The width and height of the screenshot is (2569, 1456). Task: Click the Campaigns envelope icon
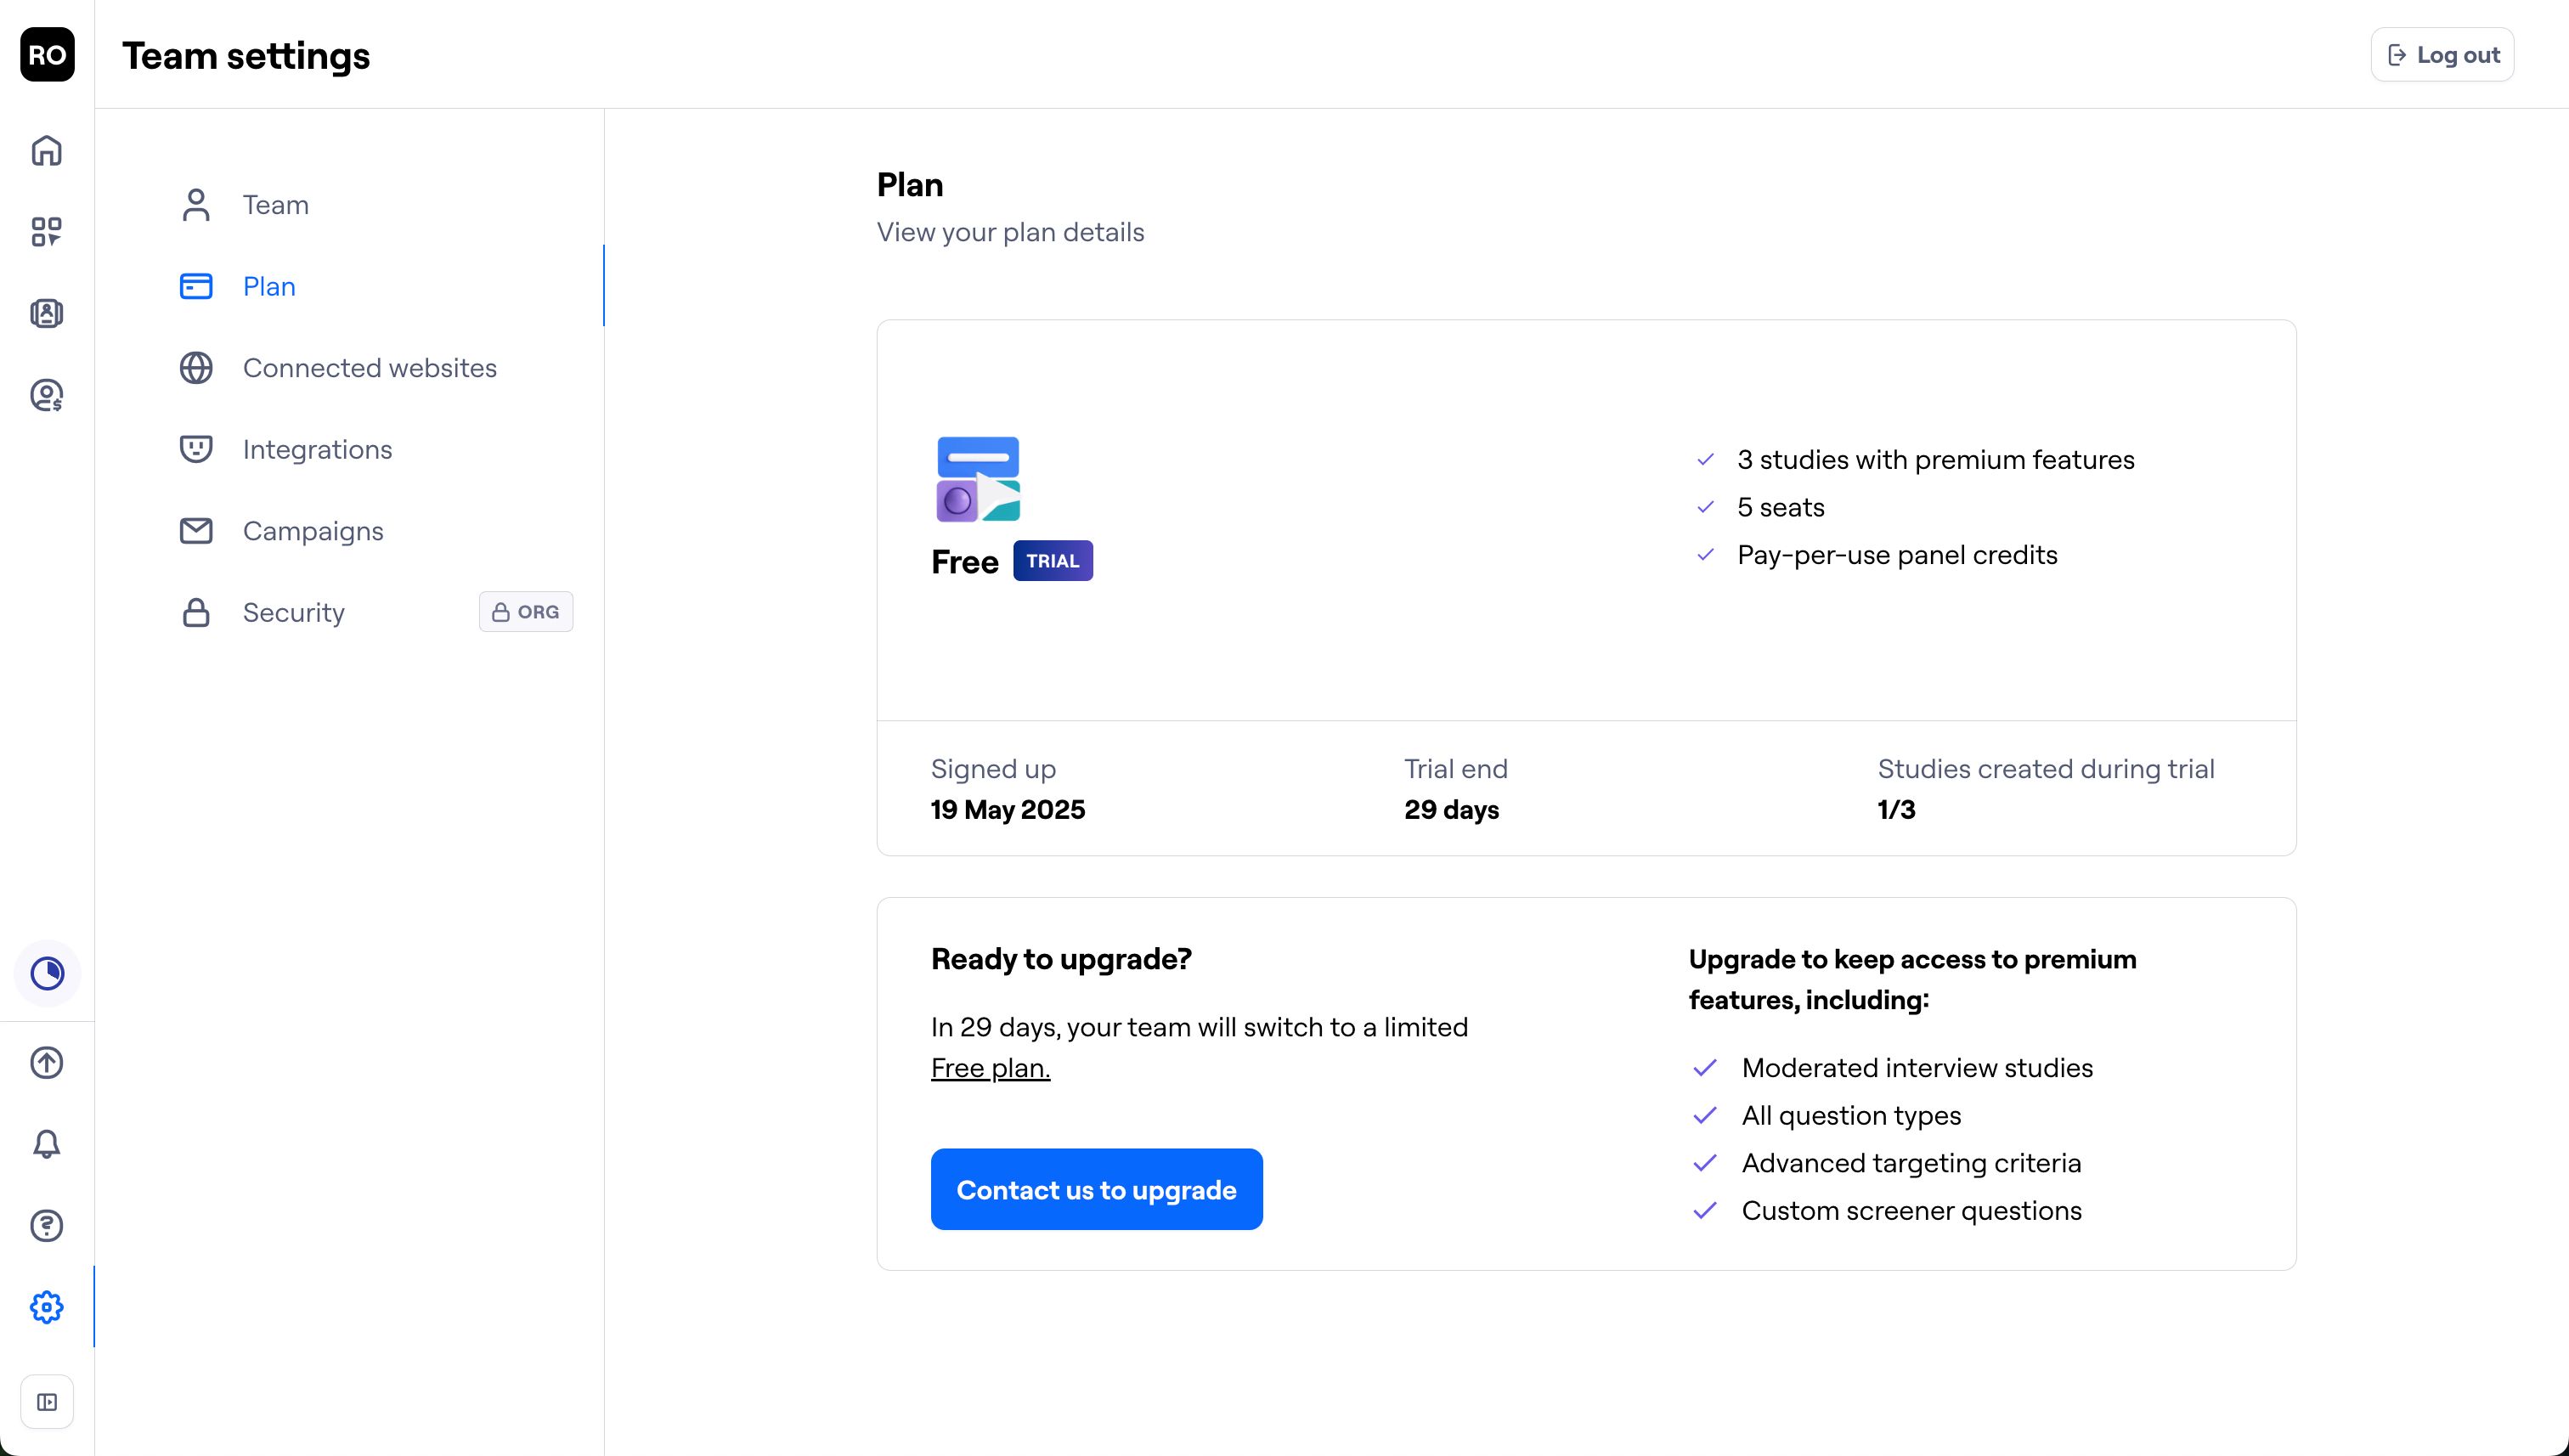(x=196, y=531)
